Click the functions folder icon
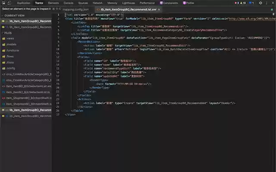The image size is (276, 172). tap(4, 51)
